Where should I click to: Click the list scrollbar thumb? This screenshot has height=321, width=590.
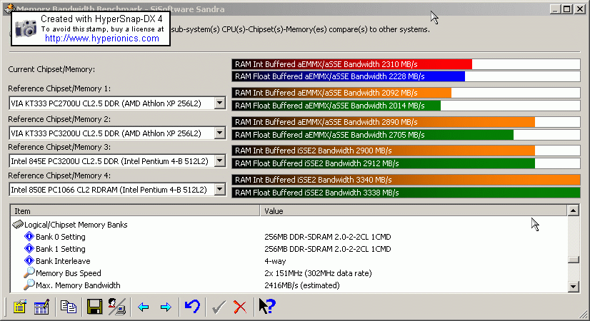pyautogui.click(x=573, y=260)
